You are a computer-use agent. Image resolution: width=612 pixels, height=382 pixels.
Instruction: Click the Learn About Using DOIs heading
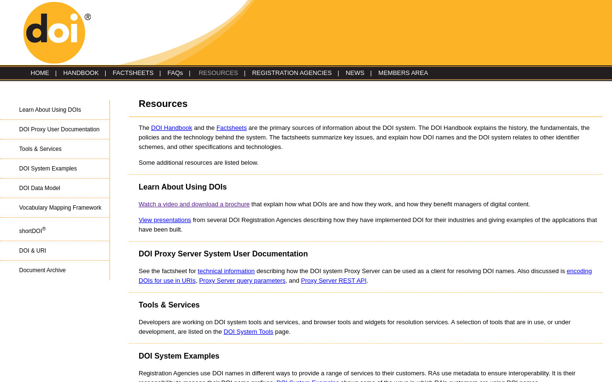click(183, 187)
